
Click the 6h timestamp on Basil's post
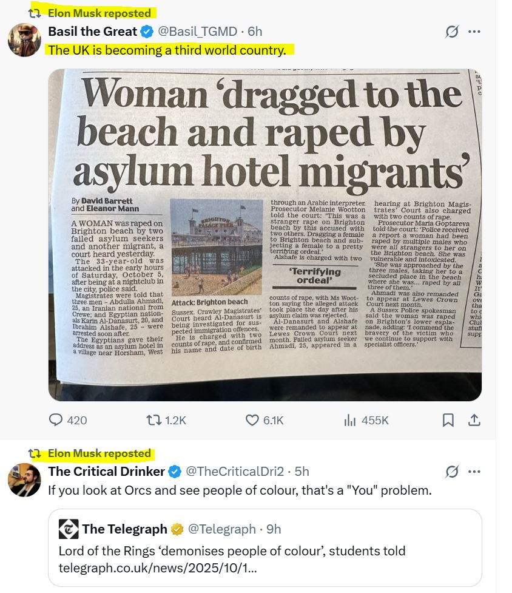255,32
